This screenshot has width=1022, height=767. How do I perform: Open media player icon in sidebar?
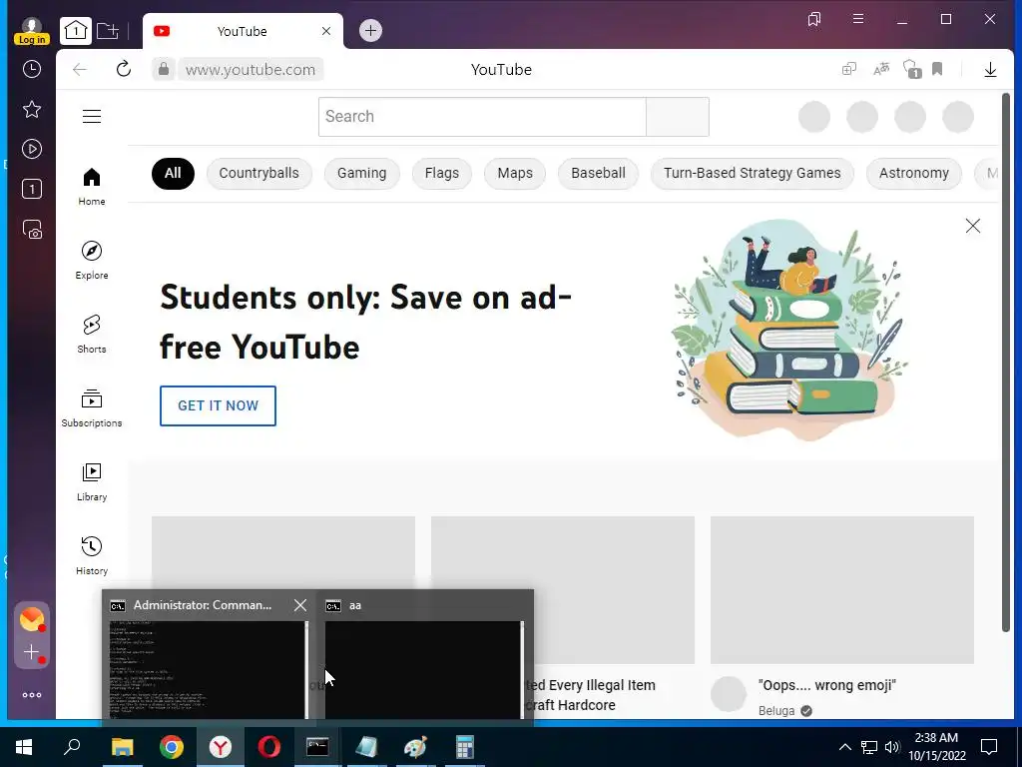pyautogui.click(x=31, y=150)
